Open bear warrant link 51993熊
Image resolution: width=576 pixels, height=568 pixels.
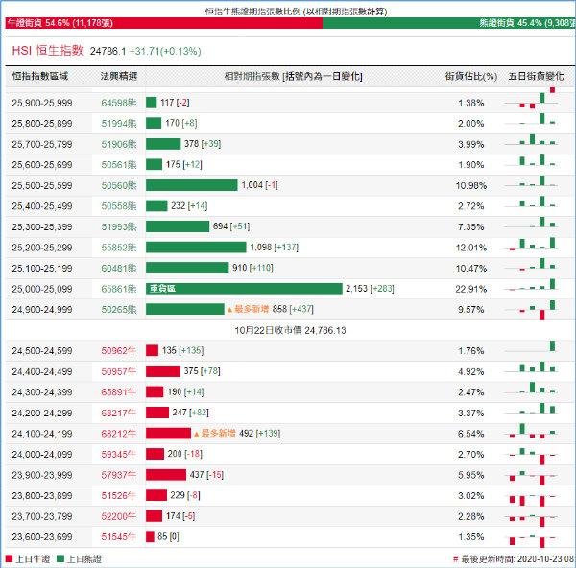point(119,226)
